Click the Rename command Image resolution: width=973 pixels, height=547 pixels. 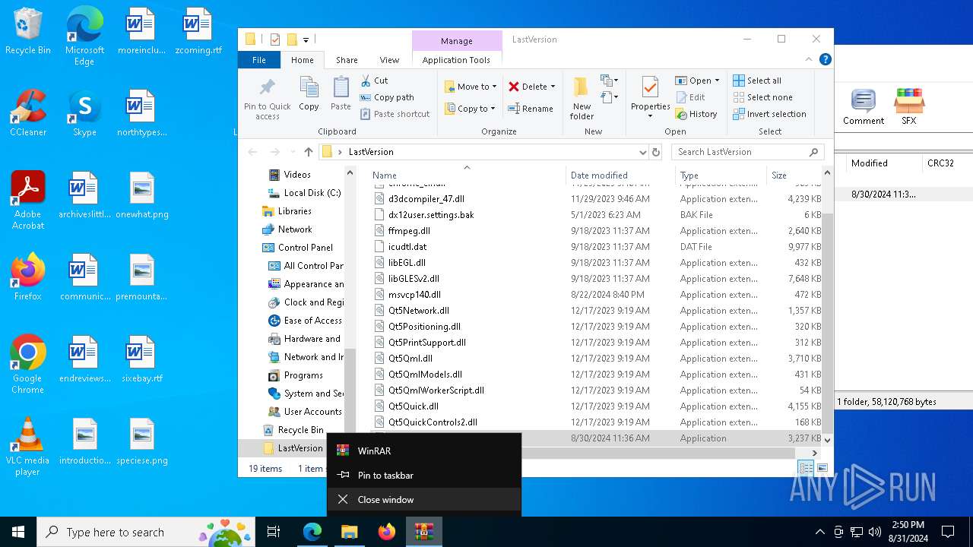(x=530, y=109)
